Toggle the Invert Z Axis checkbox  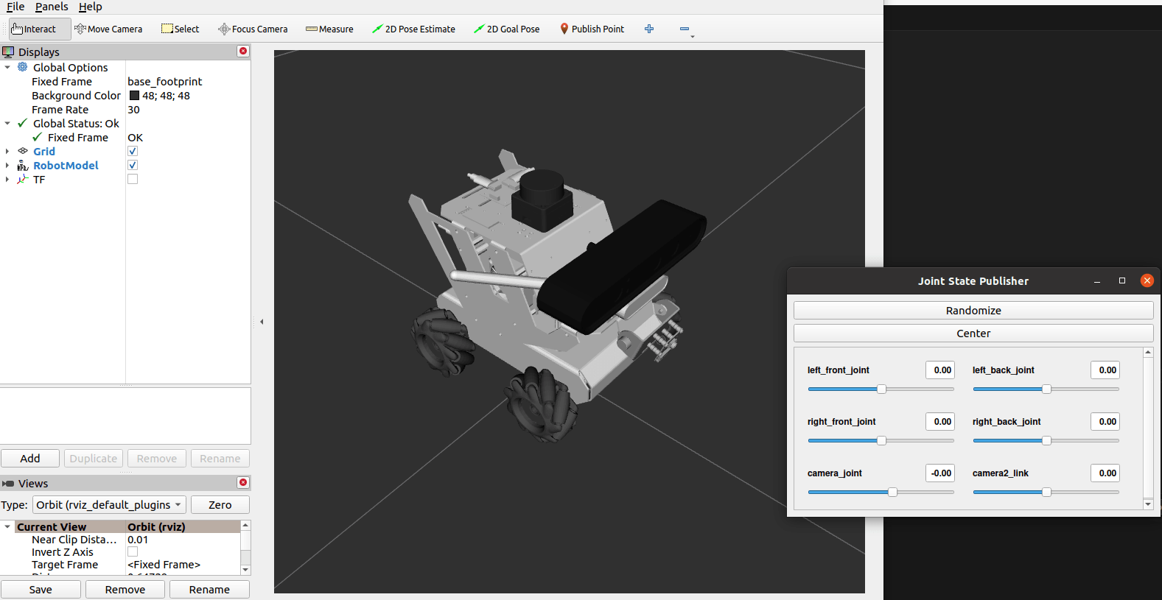click(x=133, y=552)
